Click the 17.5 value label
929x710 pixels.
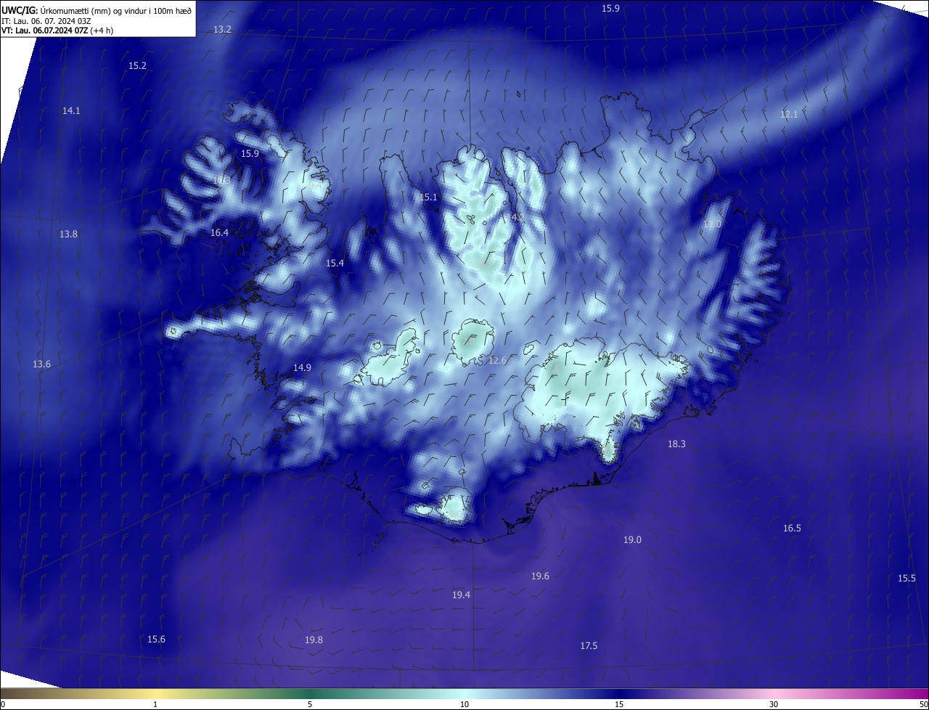(x=589, y=646)
